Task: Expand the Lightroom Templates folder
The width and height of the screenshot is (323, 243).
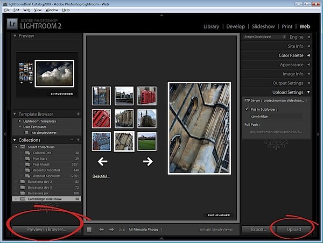Action: (20, 121)
